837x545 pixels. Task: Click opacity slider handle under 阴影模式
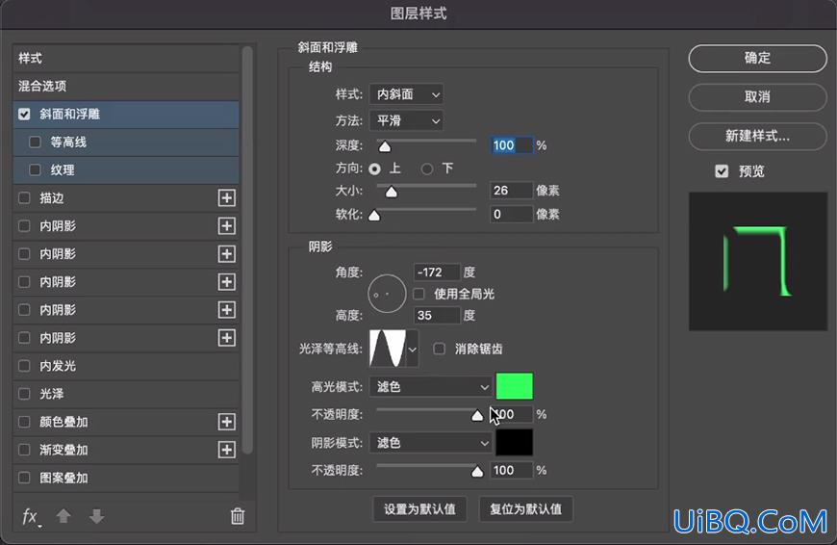tap(477, 472)
